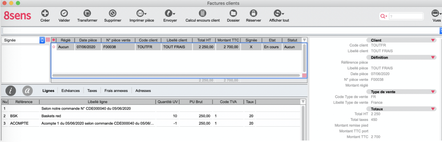The width and height of the screenshot is (442, 142).
Task: Switch to the Lignes tab
Action: coord(49,90)
